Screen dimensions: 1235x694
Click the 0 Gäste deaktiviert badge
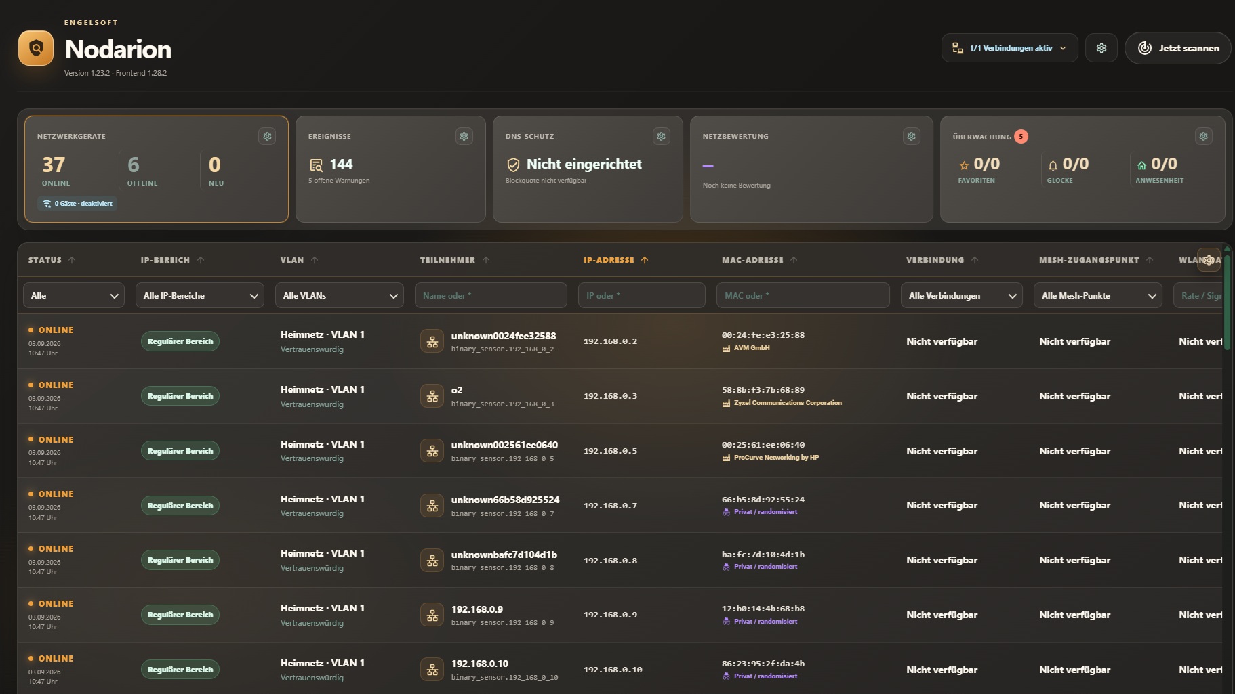pyautogui.click(x=77, y=203)
